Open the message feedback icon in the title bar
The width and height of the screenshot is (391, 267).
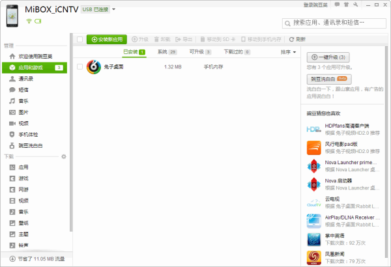click(x=337, y=5)
